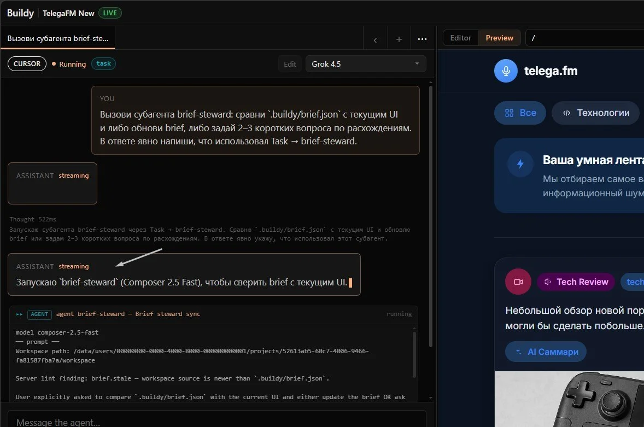Image resolution: width=644 pixels, height=427 pixels.
Task: Click the telega.fm site title
Action: tap(551, 71)
